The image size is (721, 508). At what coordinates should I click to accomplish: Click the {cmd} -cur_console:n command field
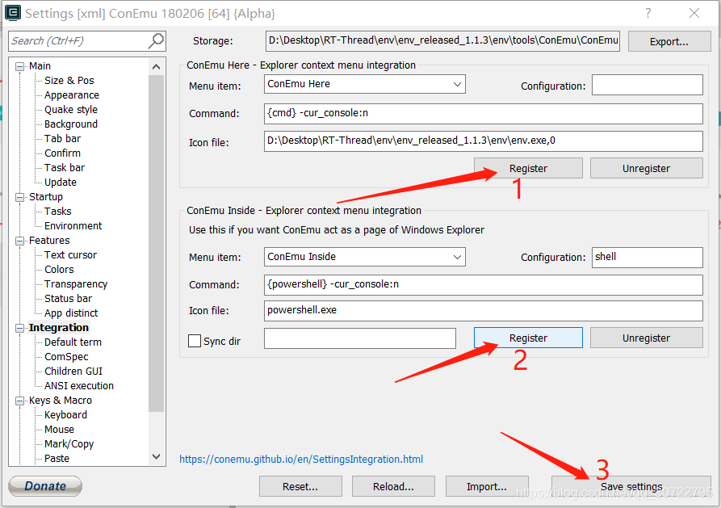point(484,114)
